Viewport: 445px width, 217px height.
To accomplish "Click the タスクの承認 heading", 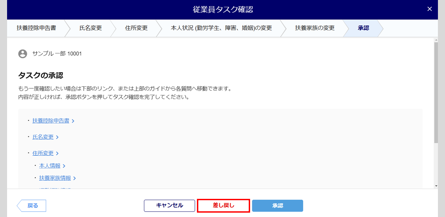I will click(41, 75).
